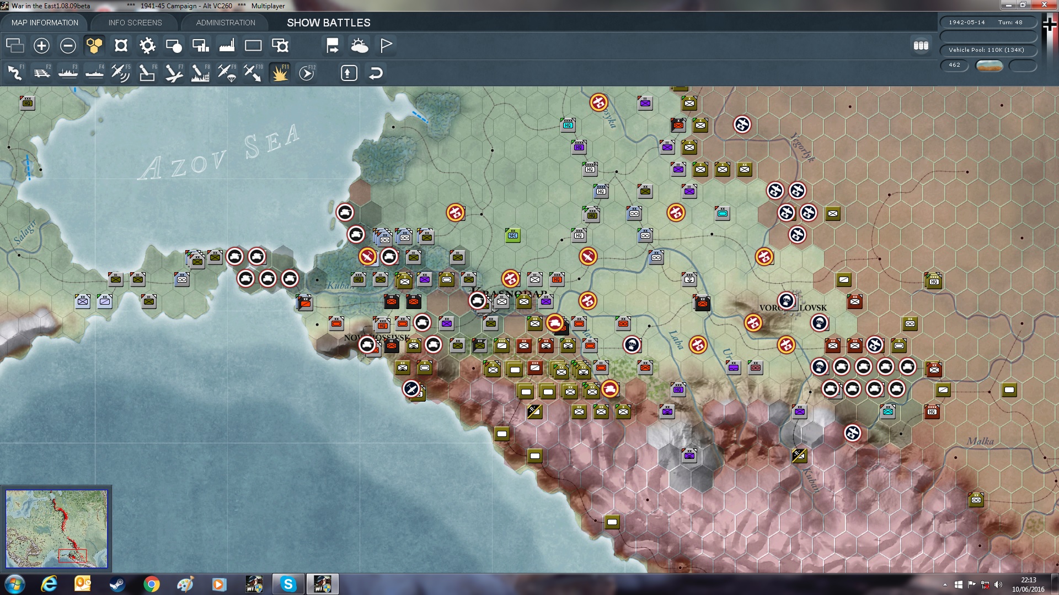Toggle the hex grid display
The height and width of the screenshot is (595, 1059).
[x=94, y=46]
